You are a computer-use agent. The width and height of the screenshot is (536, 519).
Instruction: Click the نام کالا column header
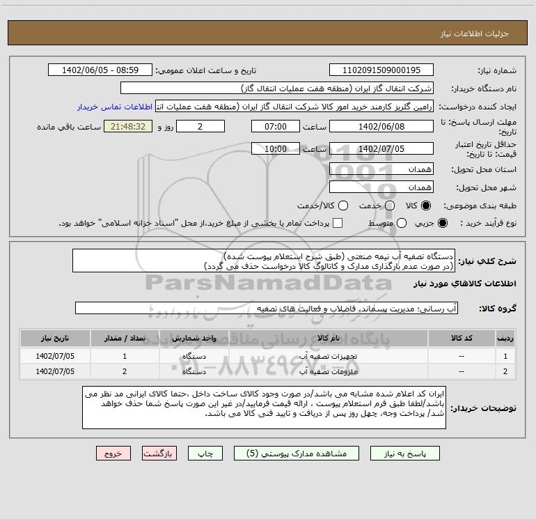(328, 338)
